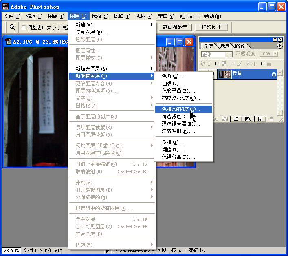Click the create new layer icon
The width and height of the screenshot is (288, 256).
259,119
